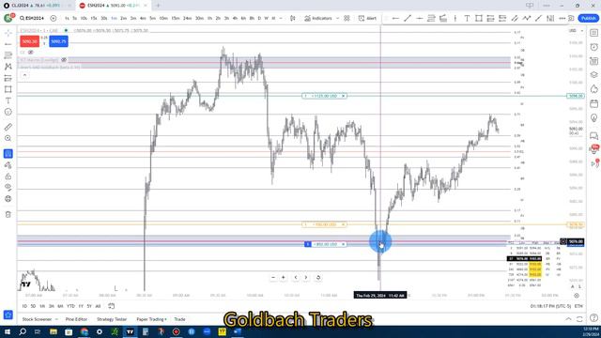Viewport: 601px width, 338px height.
Task: Click the blue Publish button
Action: point(588,18)
